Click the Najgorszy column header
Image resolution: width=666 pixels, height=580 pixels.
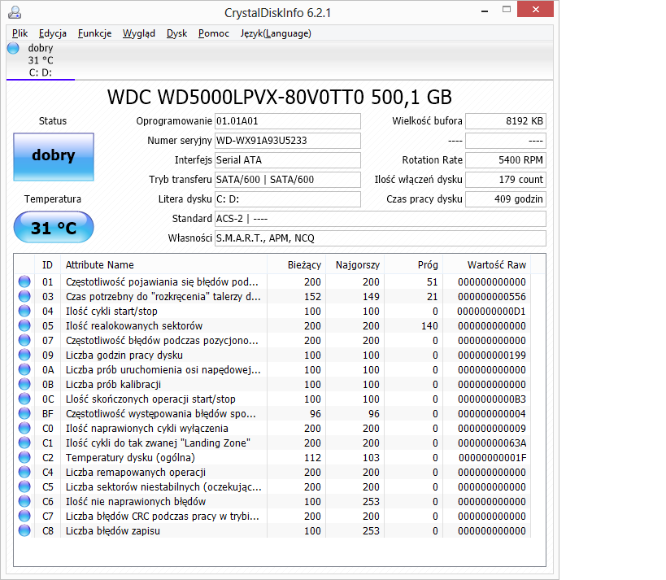coord(355,264)
